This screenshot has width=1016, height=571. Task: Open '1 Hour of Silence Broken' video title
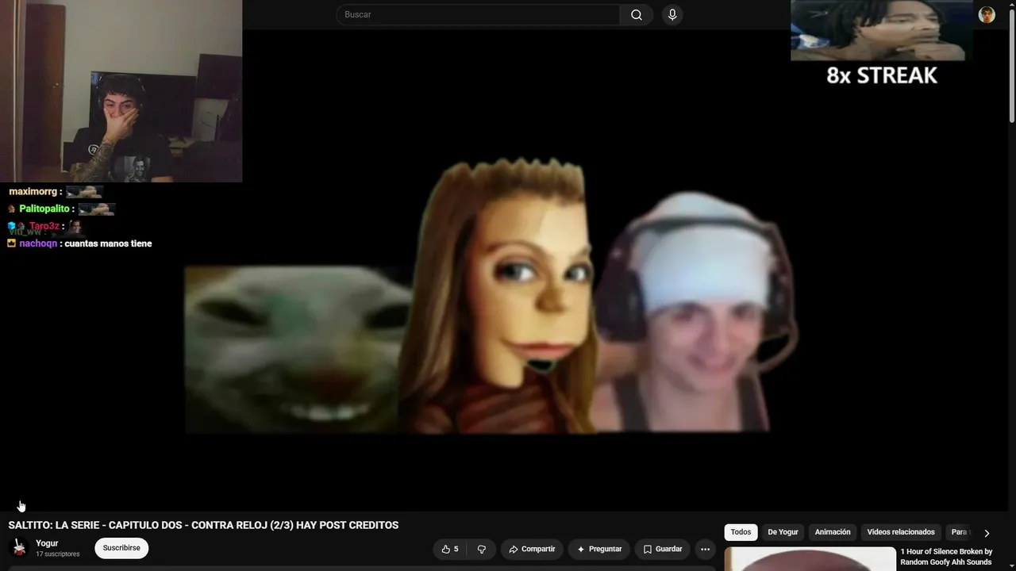pos(946,557)
